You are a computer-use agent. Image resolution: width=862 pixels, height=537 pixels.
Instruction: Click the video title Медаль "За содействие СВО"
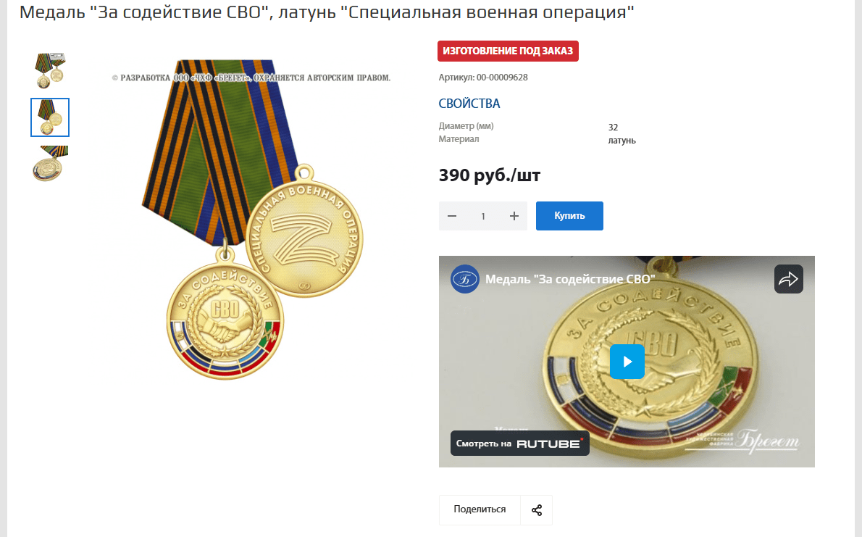click(x=569, y=279)
